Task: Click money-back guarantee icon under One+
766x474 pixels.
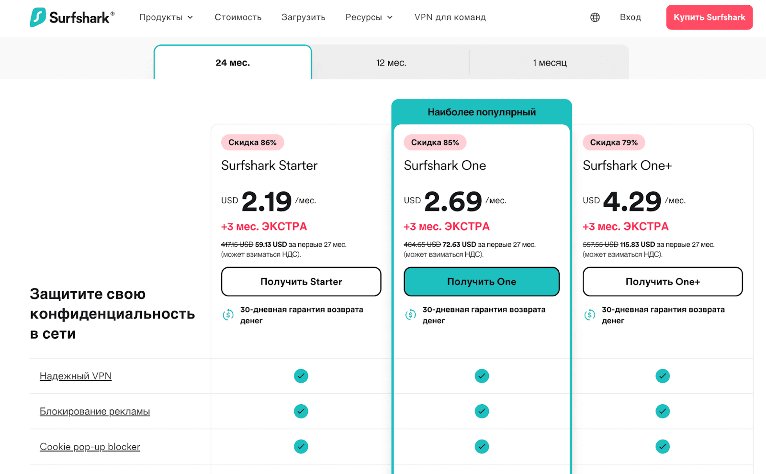Action: click(590, 315)
